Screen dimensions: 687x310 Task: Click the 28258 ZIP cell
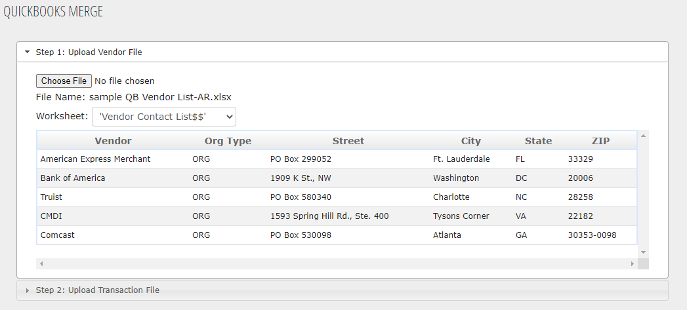point(600,197)
